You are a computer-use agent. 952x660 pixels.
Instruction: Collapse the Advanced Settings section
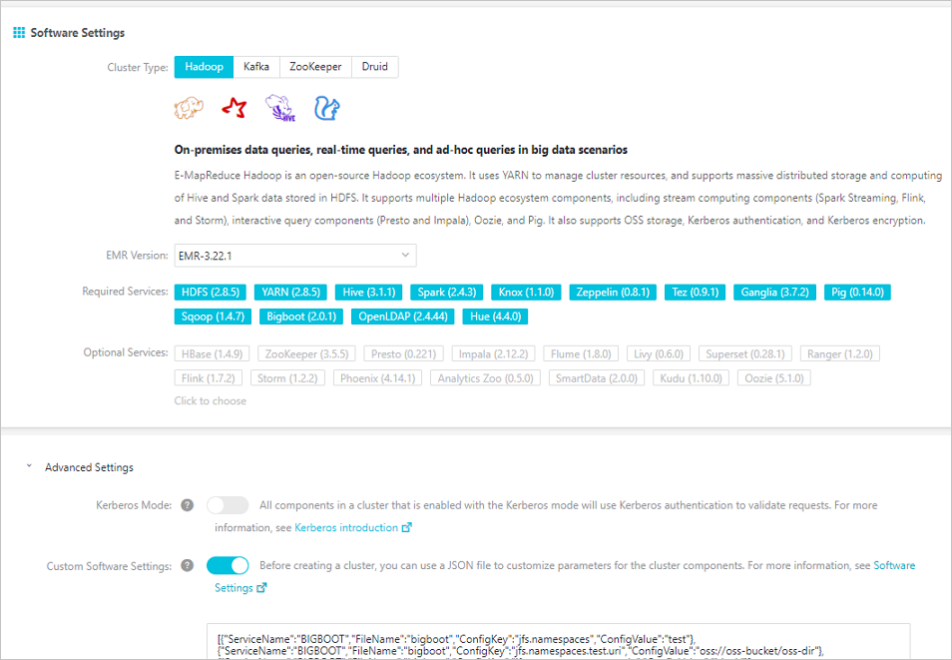coord(29,466)
